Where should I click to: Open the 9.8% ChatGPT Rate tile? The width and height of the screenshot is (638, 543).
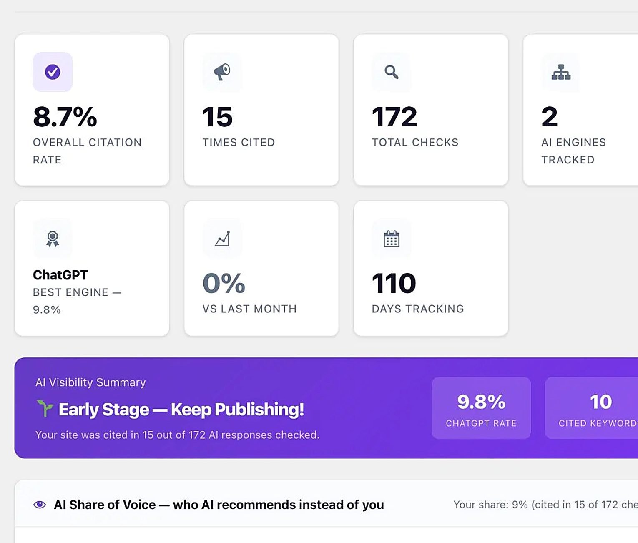click(481, 408)
